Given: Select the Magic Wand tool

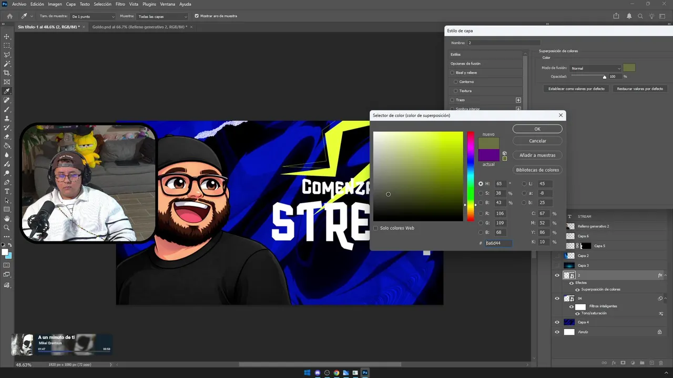Looking at the screenshot, I should [7, 64].
